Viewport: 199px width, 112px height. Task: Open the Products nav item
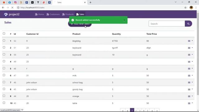pyautogui.click(x=68, y=14)
